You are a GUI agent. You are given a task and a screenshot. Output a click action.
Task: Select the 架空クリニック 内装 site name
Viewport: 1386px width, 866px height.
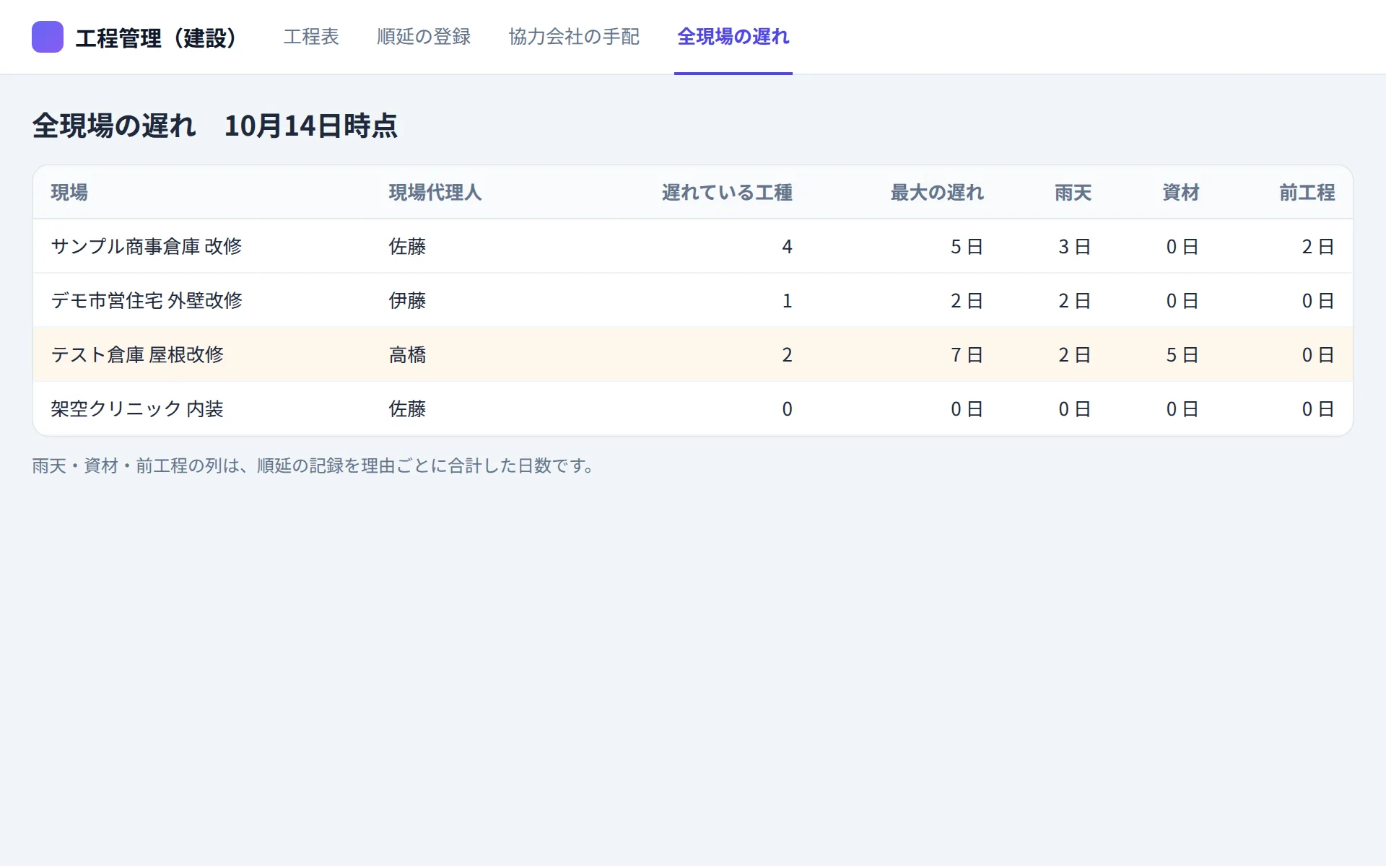(x=137, y=409)
